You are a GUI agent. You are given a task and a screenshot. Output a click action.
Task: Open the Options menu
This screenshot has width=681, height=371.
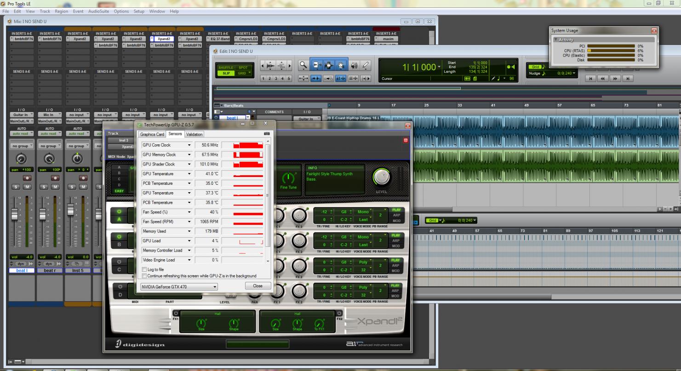(x=121, y=11)
